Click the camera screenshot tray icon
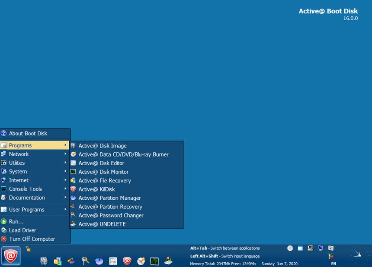Viewport: 372px width, 267px height. [331, 248]
